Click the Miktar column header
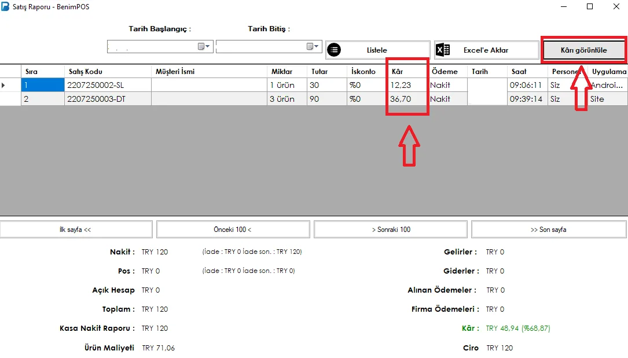 [287, 72]
